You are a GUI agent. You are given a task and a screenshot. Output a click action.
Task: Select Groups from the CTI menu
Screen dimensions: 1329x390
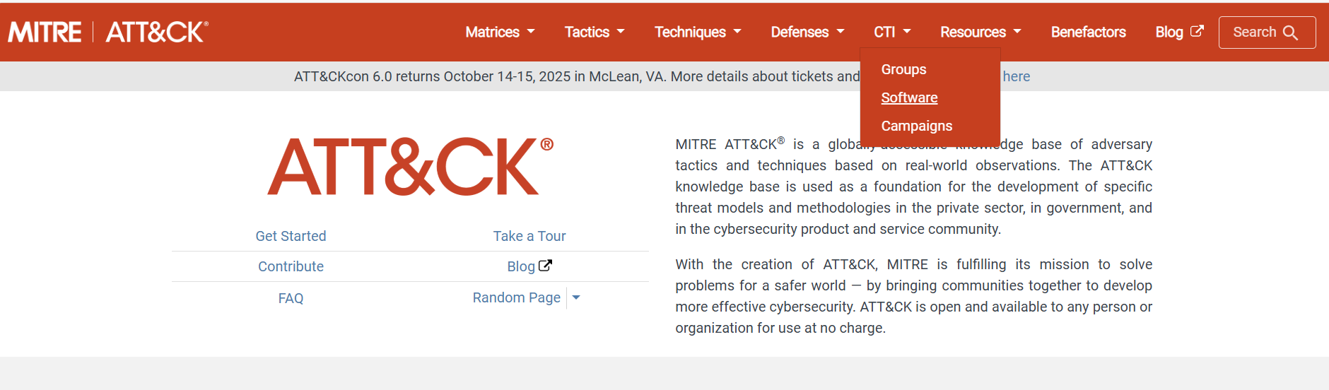pyautogui.click(x=903, y=69)
